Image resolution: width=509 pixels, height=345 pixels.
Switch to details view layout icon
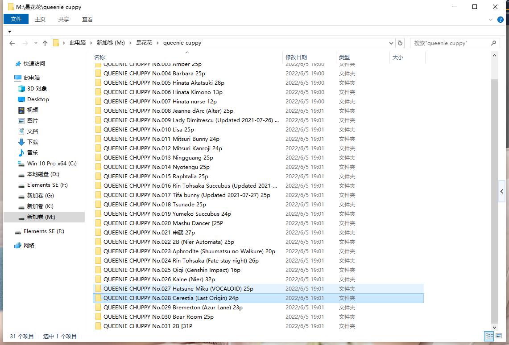(x=489, y=336)
